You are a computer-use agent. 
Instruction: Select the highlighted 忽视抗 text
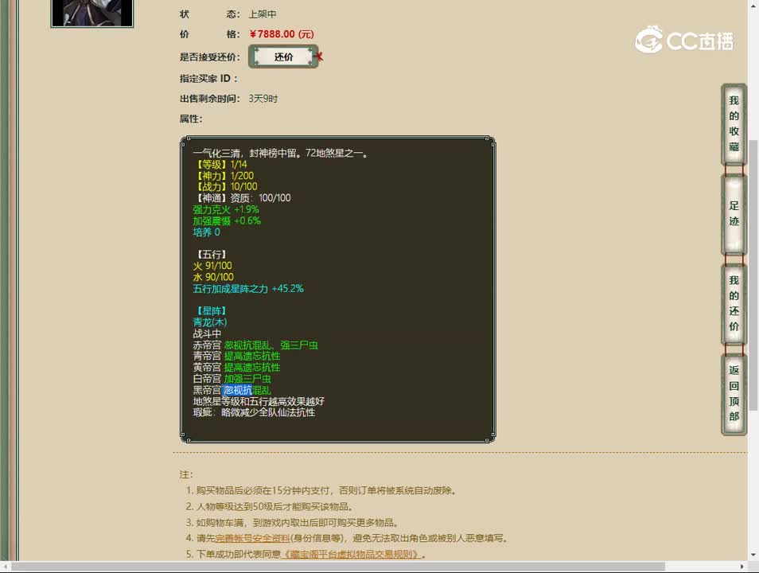click(x=238, y=389)
